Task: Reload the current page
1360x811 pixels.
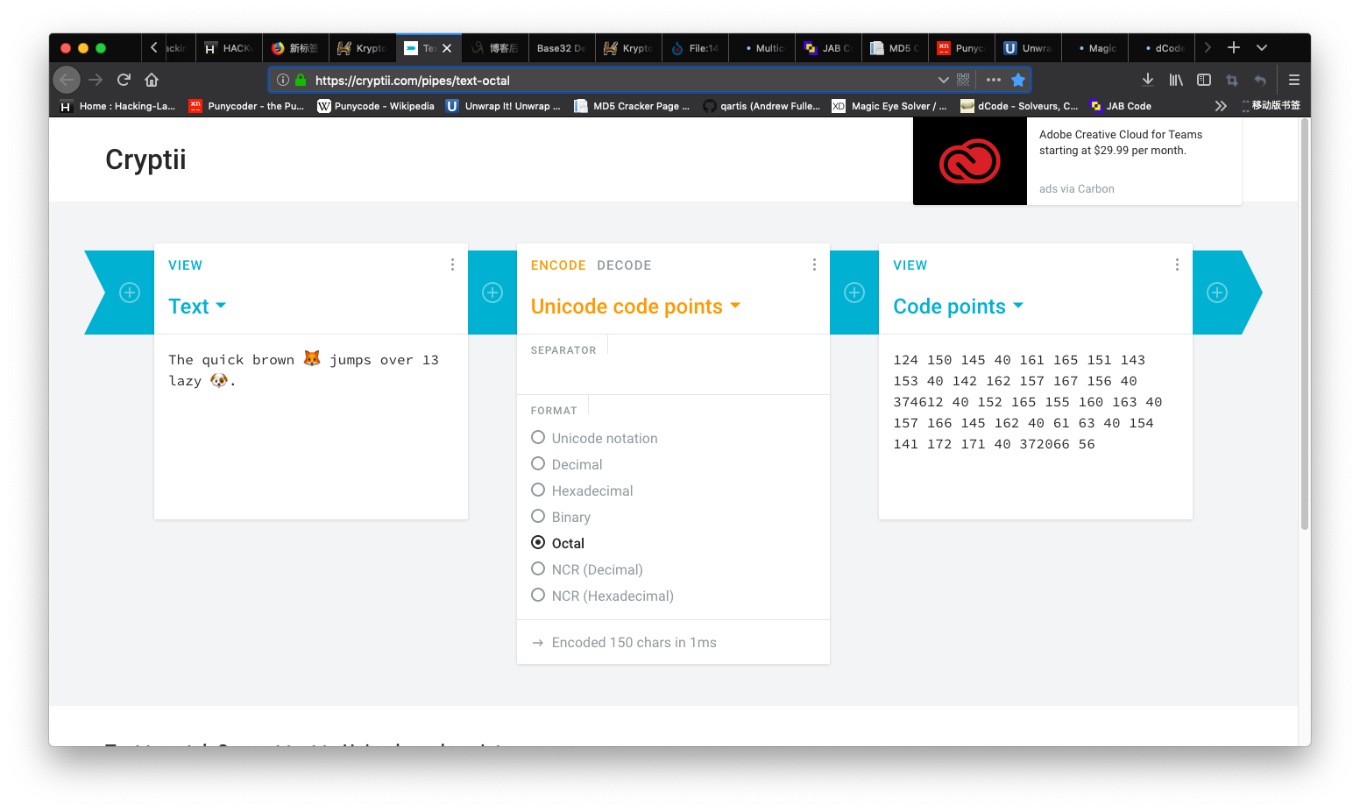Action: coord(124,80)
